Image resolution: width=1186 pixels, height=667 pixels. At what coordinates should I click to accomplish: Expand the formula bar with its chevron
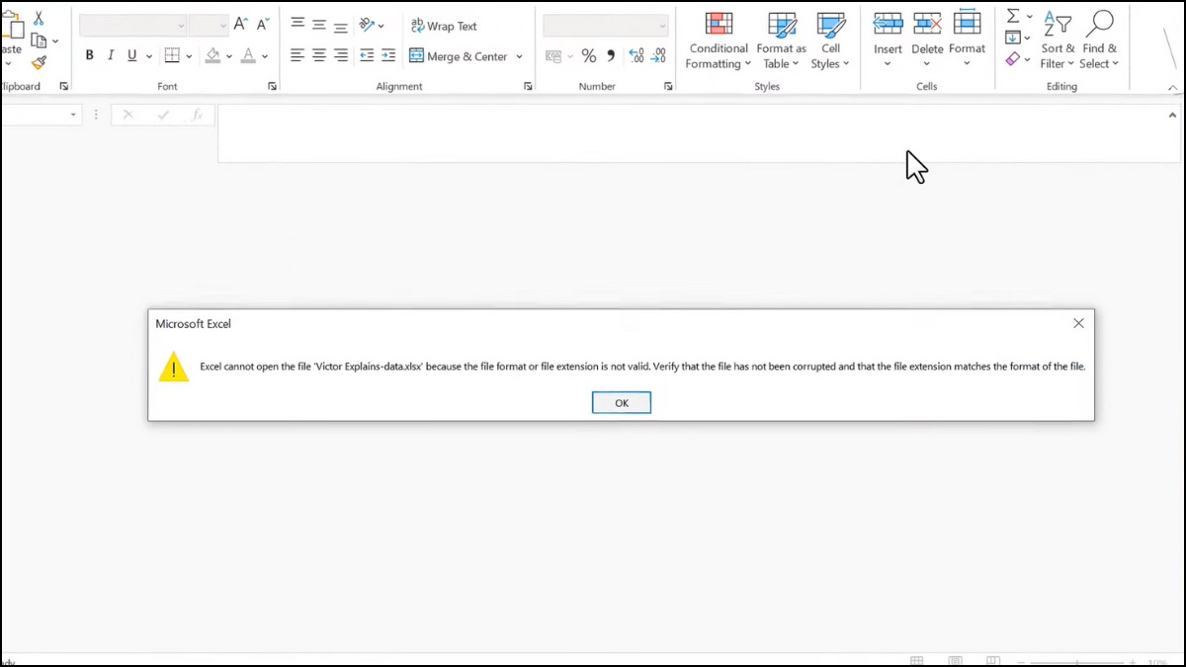pos(1172,116)
